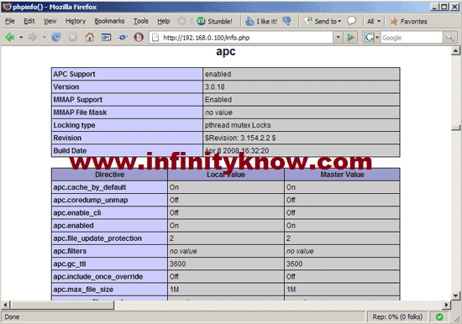The height and width of the screenshot is (324, 462).
Task: Reload the page with Refresh icon
Action: point(56,38)
